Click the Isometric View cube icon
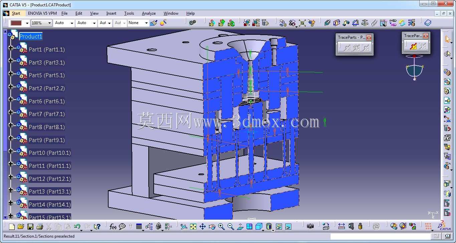 click(x=259, y=227)
